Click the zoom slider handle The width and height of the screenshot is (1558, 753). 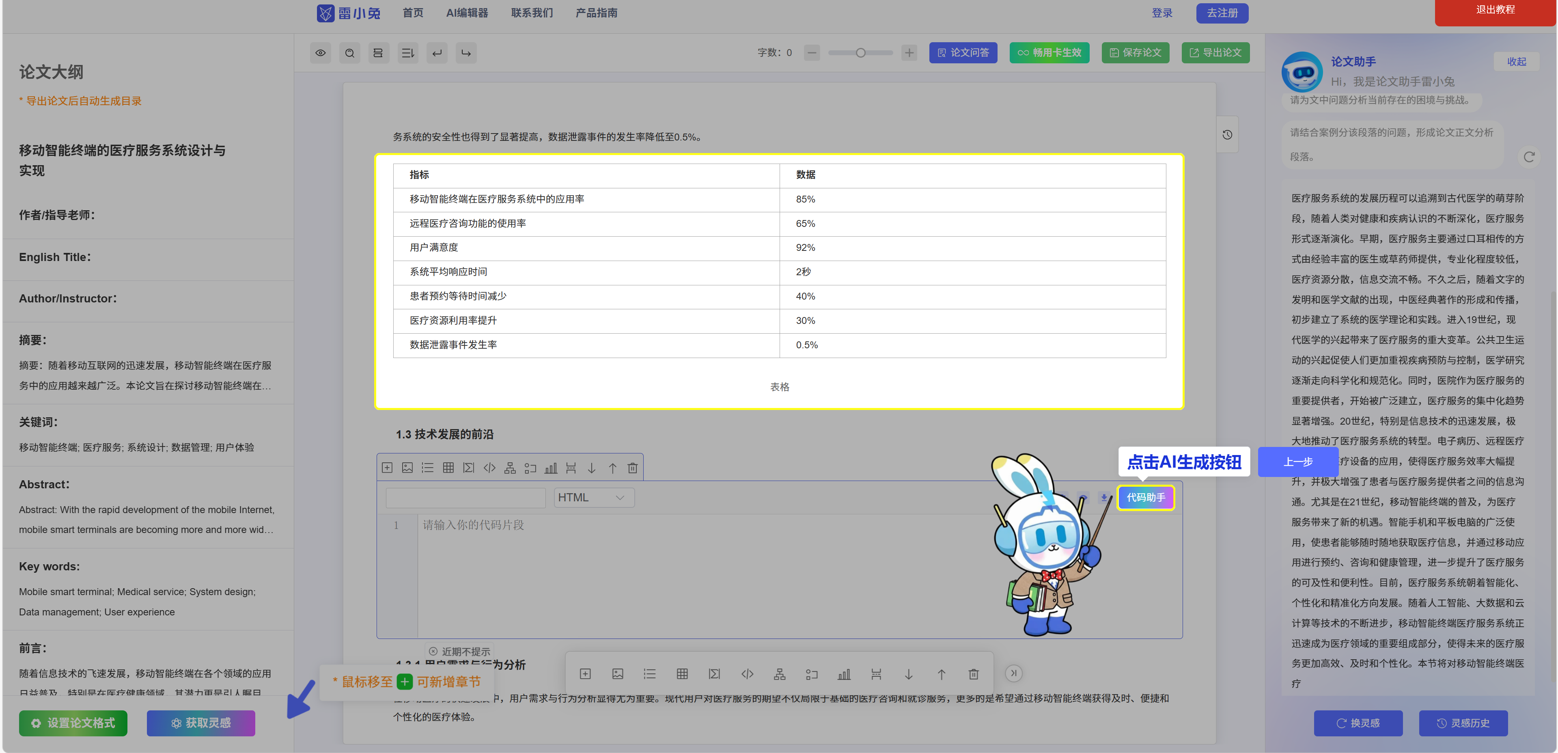pos(861,53)
